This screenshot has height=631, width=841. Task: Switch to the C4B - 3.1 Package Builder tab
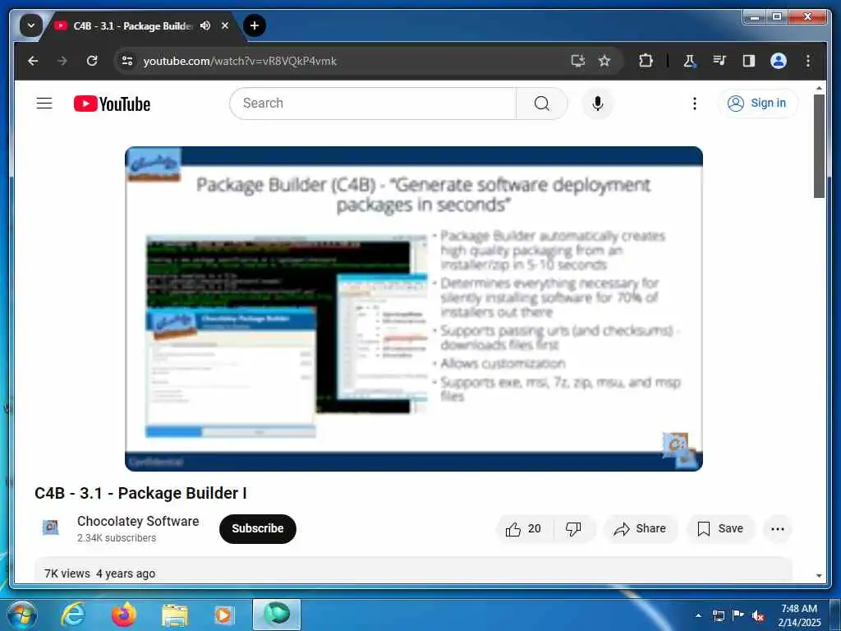click(131, 25)
